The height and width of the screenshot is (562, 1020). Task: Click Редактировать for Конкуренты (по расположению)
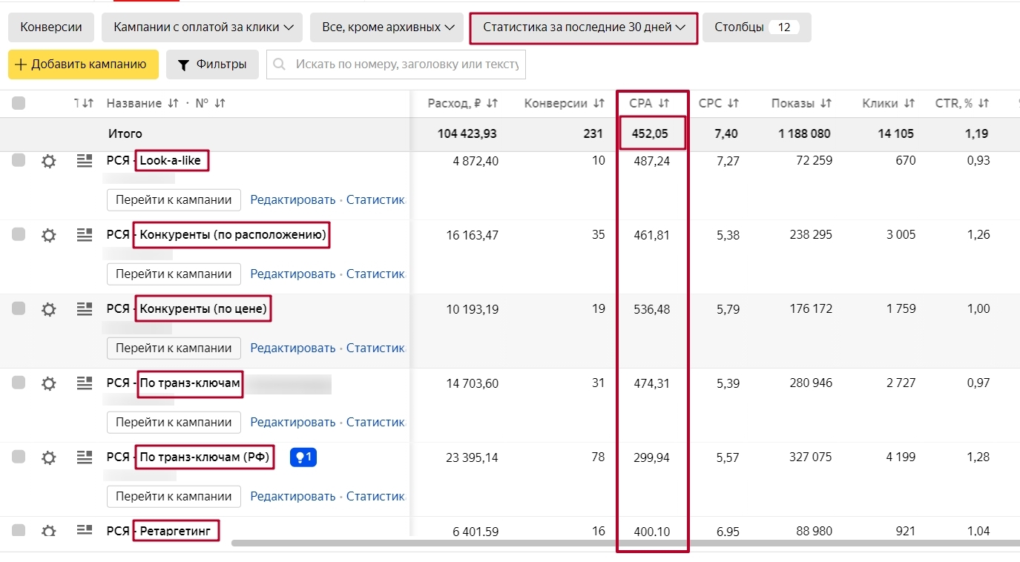tap(293, 274)
